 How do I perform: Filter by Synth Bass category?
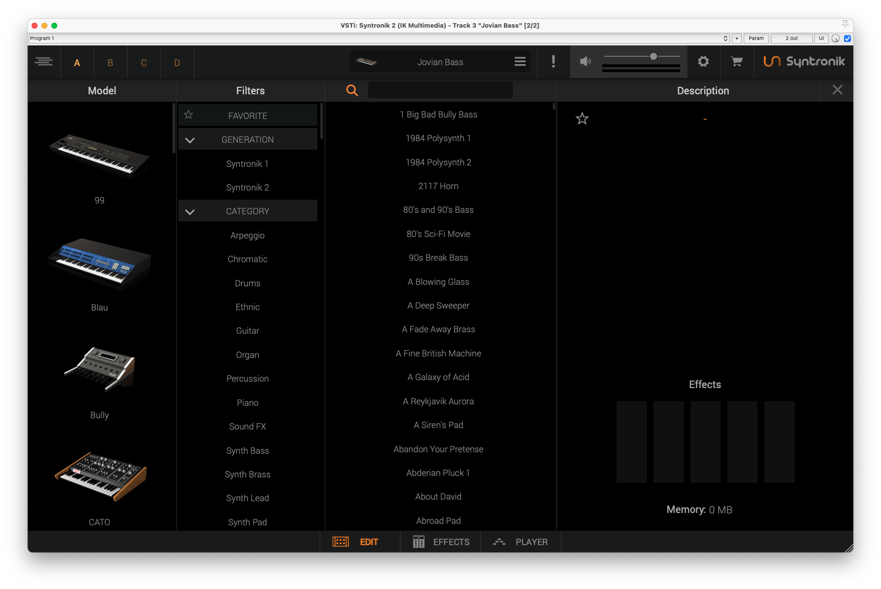click(247, 451)
